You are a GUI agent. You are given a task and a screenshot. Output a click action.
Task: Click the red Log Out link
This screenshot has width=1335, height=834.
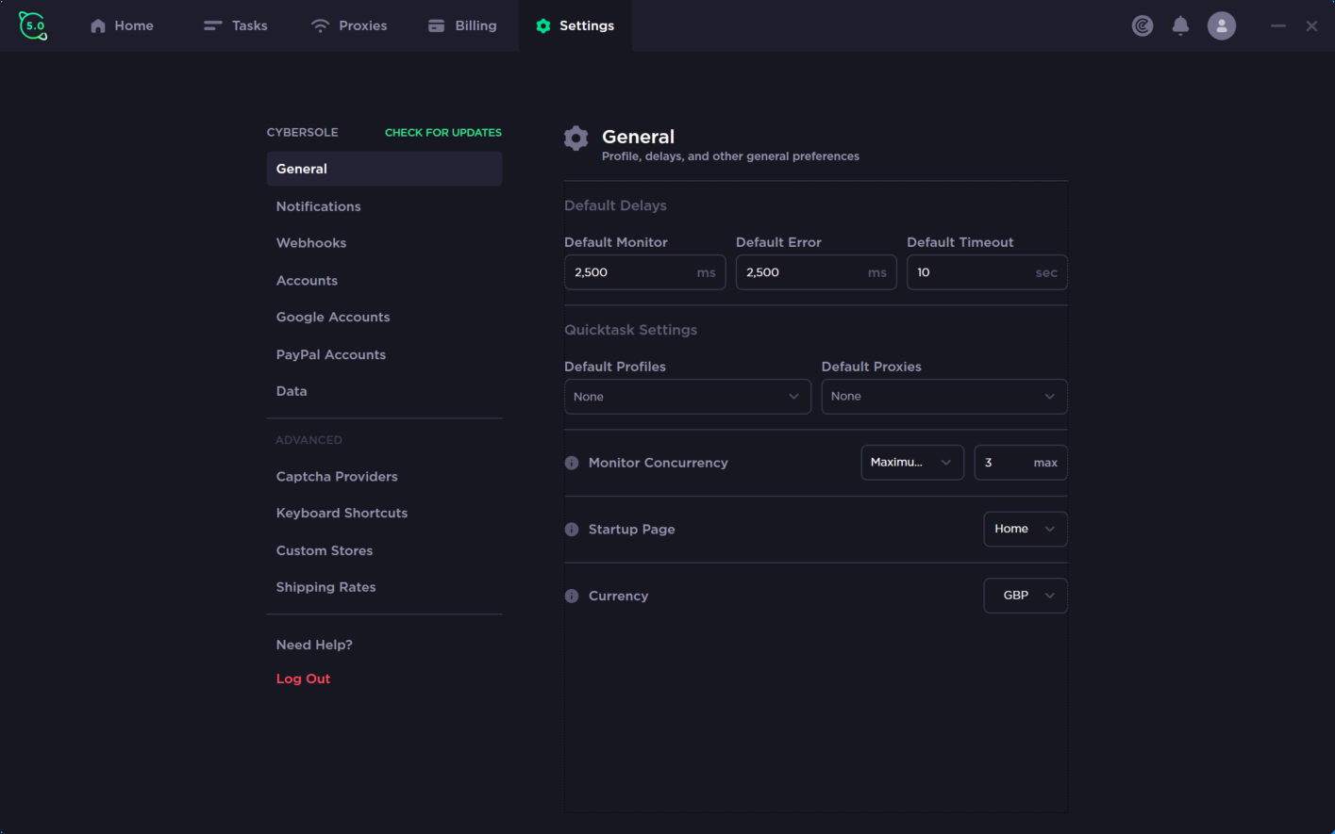303,679
